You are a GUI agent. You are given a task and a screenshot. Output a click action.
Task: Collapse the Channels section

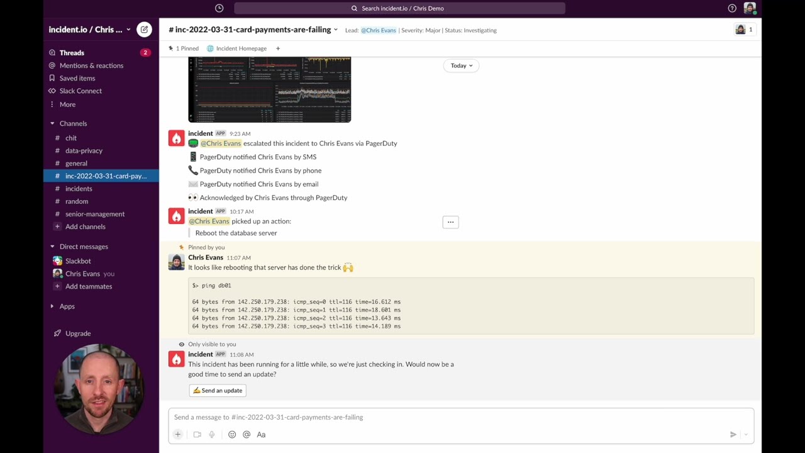tap(52, 123)
